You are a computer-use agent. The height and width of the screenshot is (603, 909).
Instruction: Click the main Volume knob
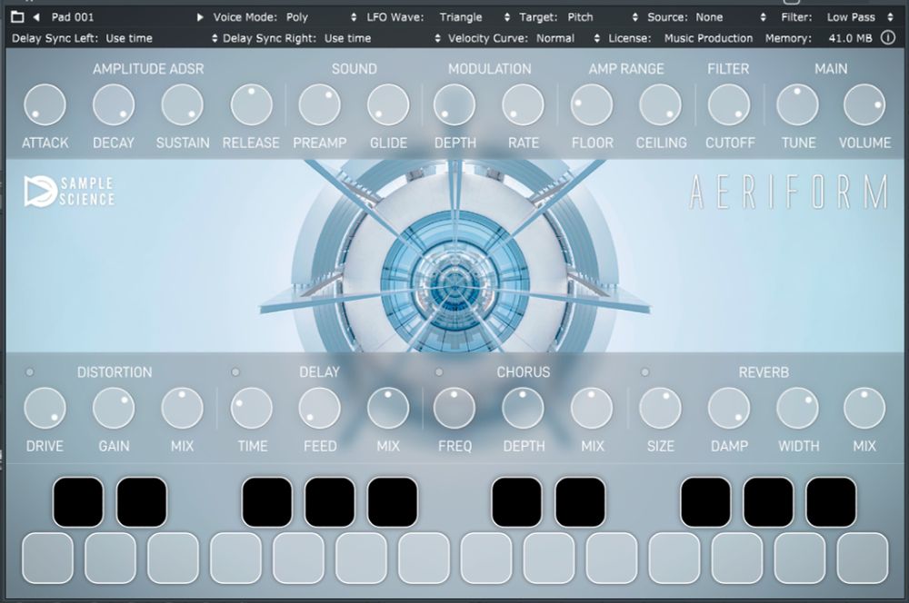(x=864, y=104)
